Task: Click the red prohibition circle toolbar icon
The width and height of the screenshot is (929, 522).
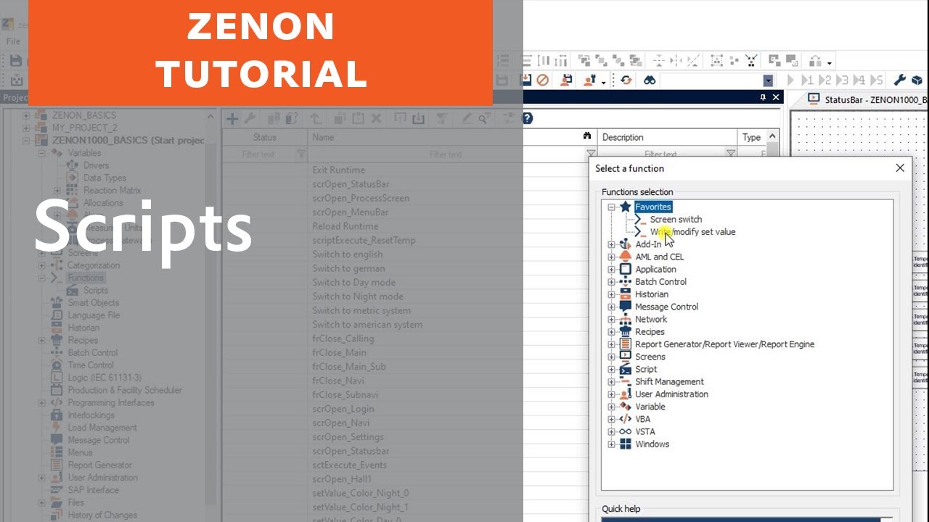Action: [x=542, y=80]
